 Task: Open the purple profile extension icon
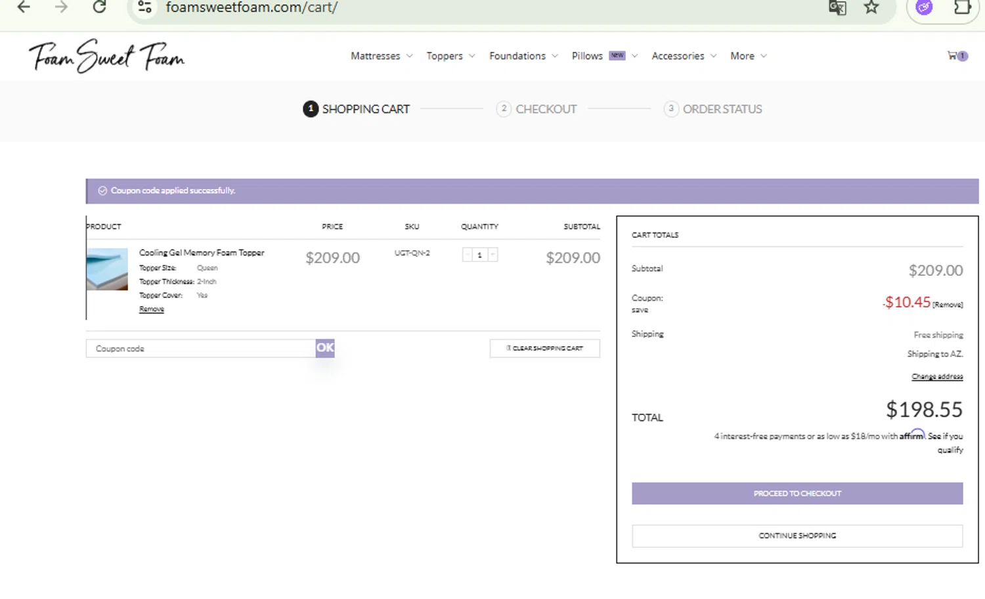(924, 7)
